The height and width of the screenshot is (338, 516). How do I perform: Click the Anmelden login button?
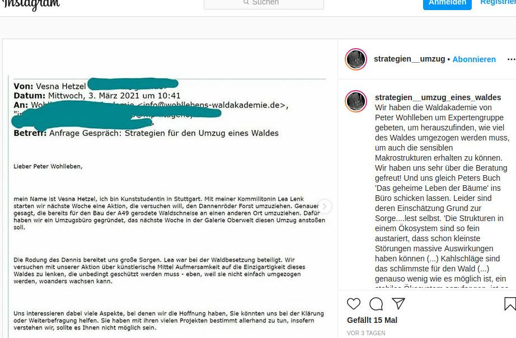[x=447, y=3]
